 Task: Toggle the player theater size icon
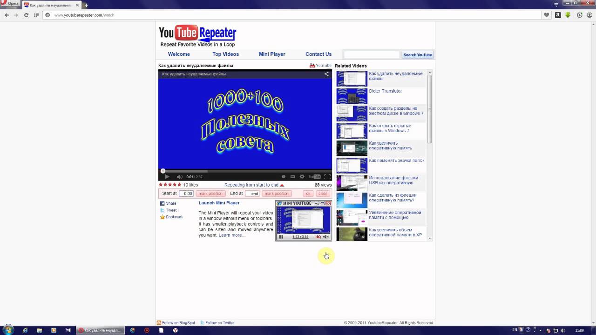point(292,177)
